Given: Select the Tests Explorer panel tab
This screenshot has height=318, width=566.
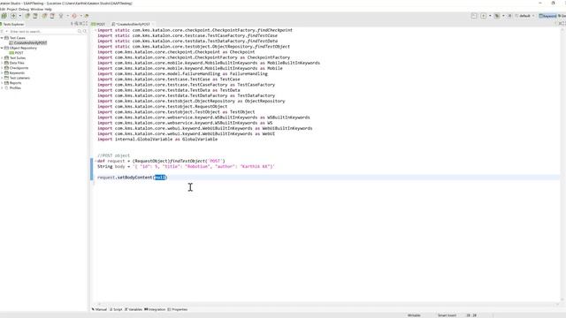Looking at the screenshot, I should pyautogui.click(x=12, y=24).
